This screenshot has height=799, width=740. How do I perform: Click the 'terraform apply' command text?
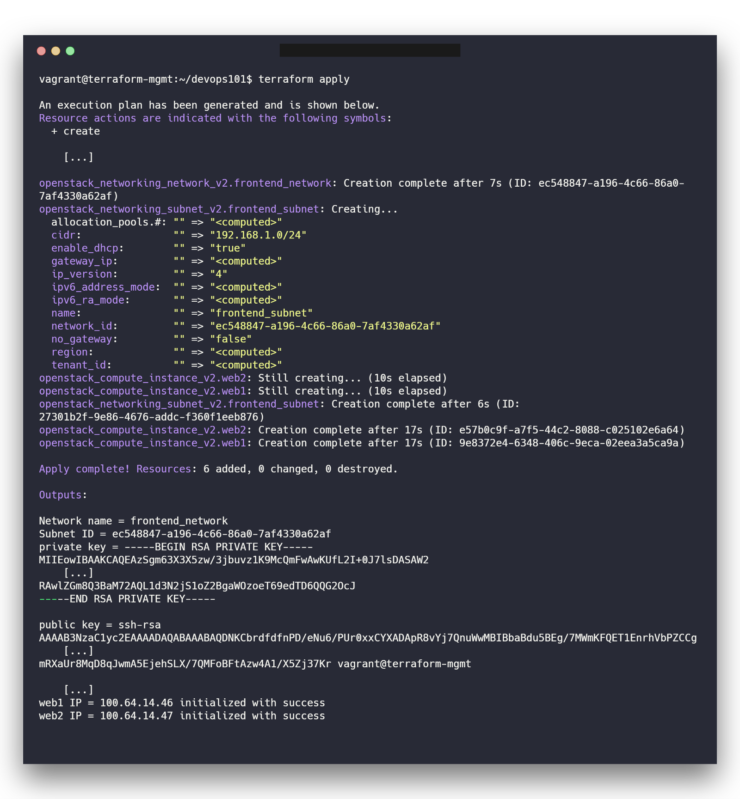tap(303, 79)
